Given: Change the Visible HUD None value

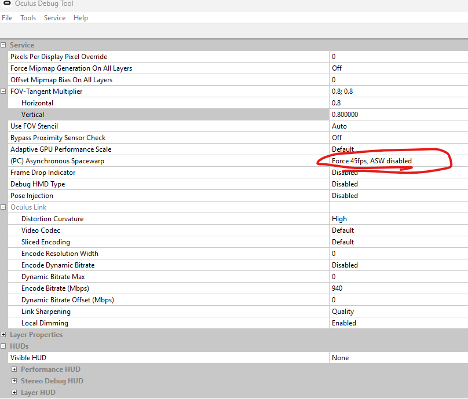Looking at the screenshot, I should [x=398, y=358].
